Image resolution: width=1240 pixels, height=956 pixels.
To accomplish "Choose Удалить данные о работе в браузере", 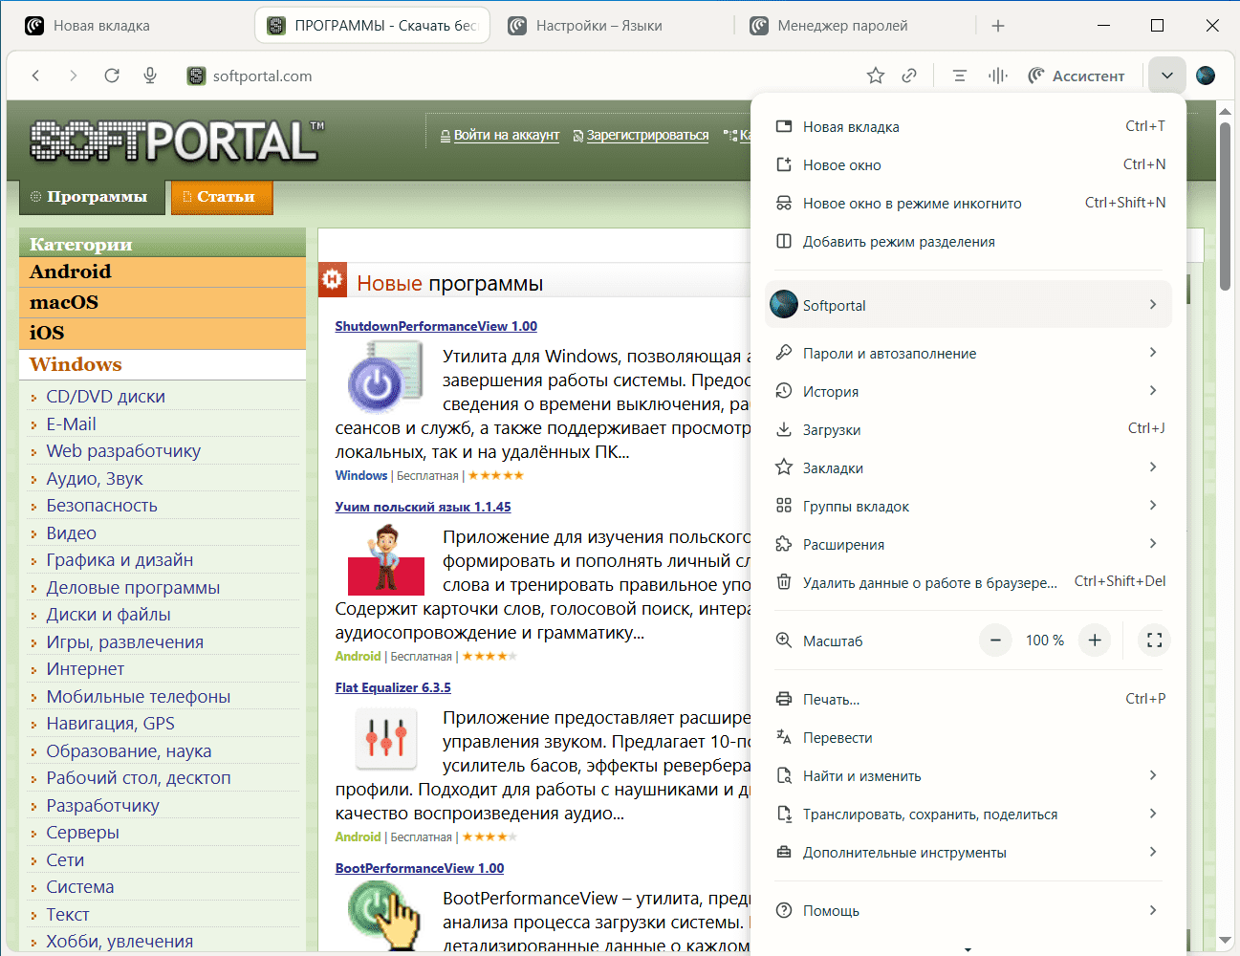I will coord(969,582).
